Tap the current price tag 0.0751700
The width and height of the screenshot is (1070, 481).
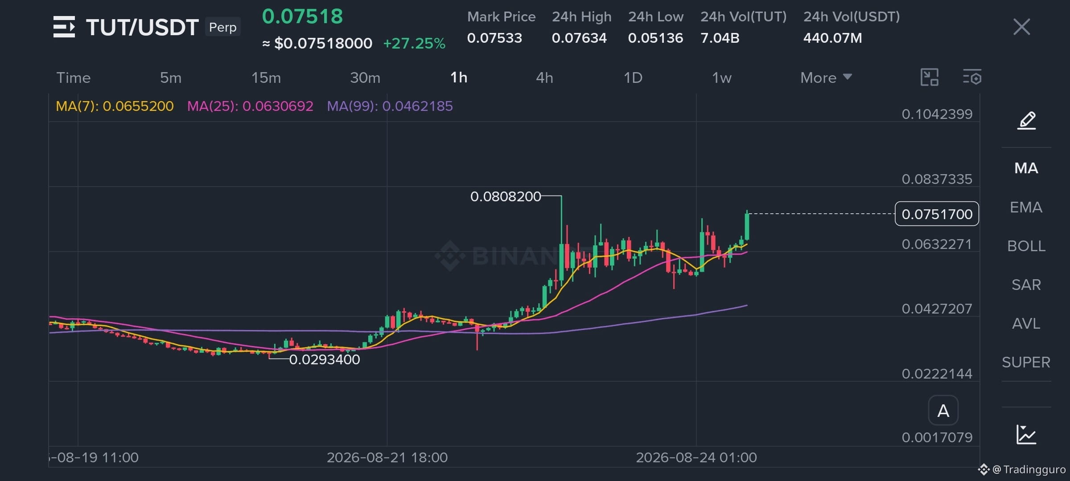937,214
